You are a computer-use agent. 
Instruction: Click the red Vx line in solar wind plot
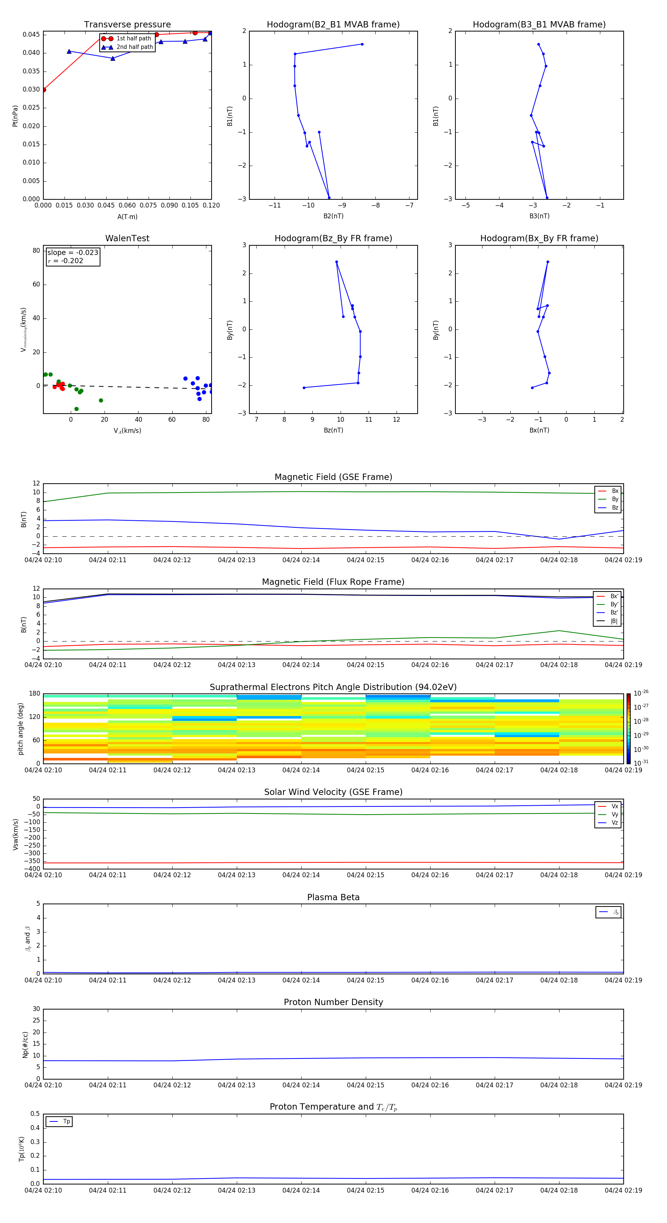[x=333, y=863]
